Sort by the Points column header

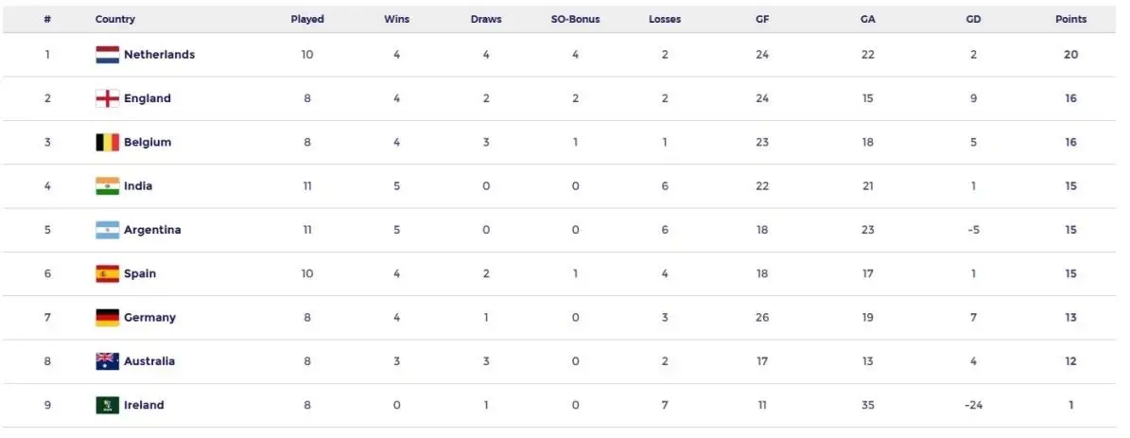tap(1070, 19)
